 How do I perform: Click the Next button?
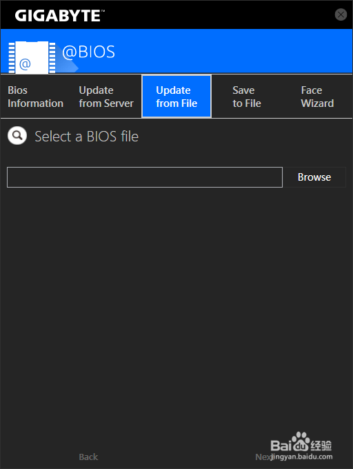263,457
